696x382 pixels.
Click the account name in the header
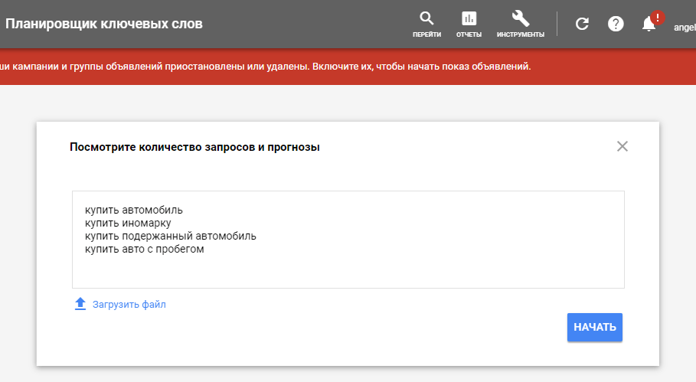[x=684, y=28]
